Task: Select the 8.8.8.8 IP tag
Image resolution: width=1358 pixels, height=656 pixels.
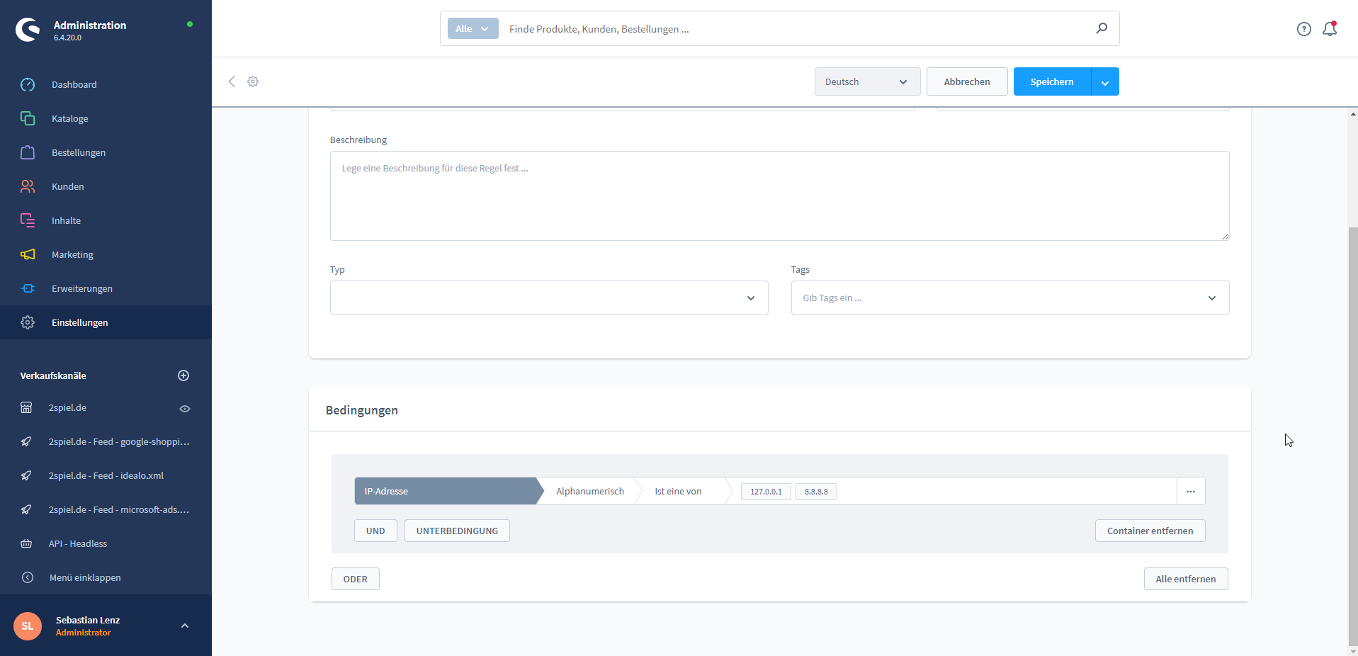Action: coord(816,492)
